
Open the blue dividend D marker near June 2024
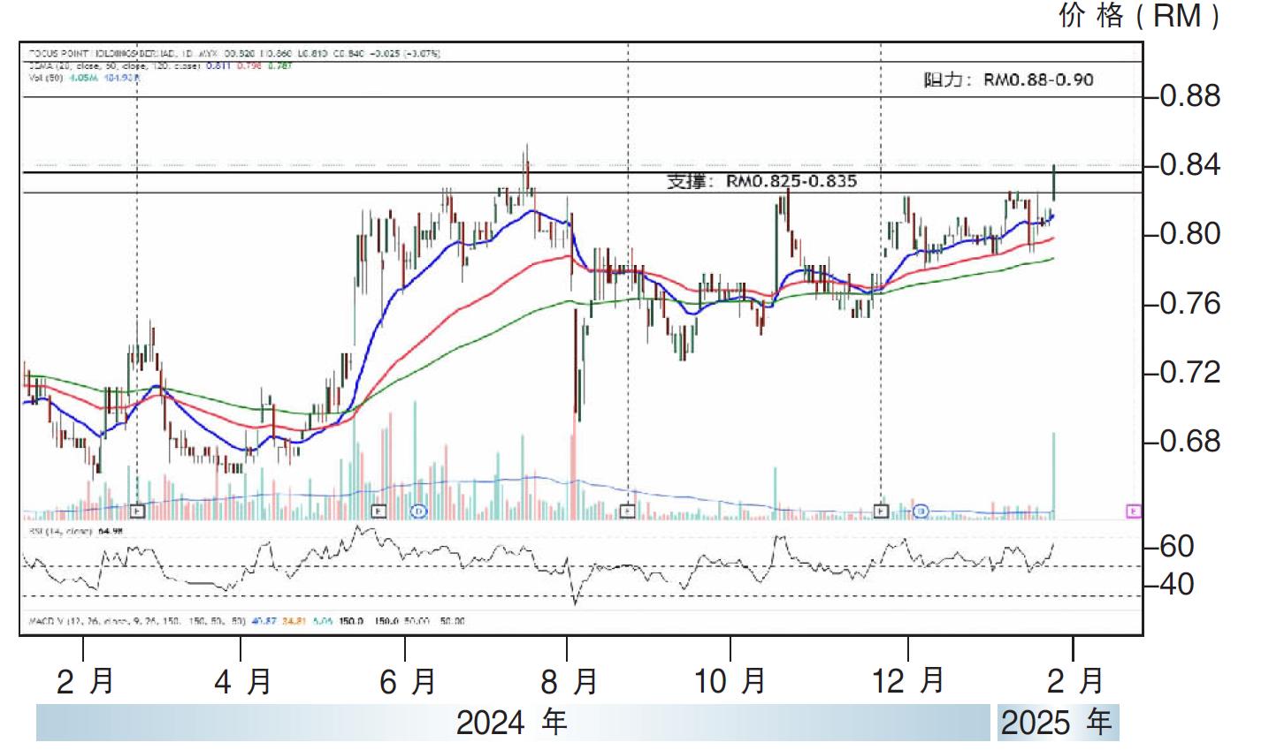pyautogui.click(x=419, y=510)
